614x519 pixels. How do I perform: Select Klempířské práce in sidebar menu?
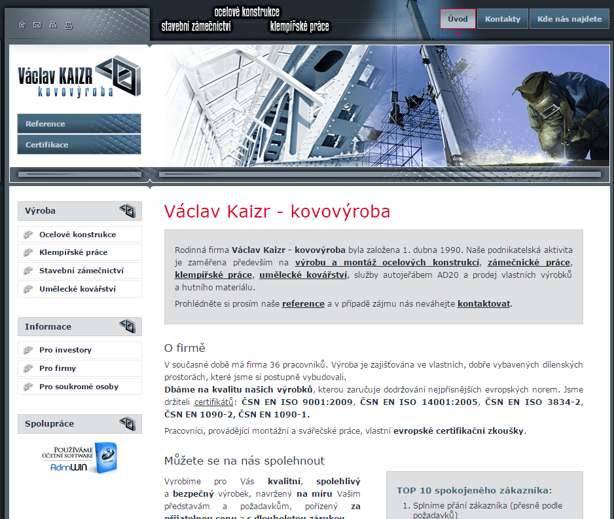73,252
